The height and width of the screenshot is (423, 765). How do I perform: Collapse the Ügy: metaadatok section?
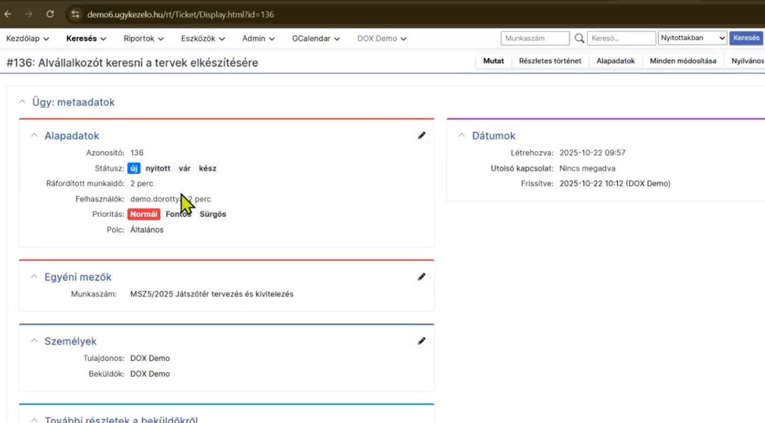click(x=22, y=102)
